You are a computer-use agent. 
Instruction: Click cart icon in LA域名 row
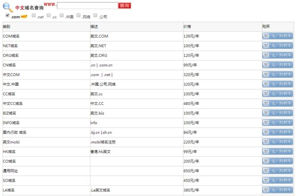point(266,190)
